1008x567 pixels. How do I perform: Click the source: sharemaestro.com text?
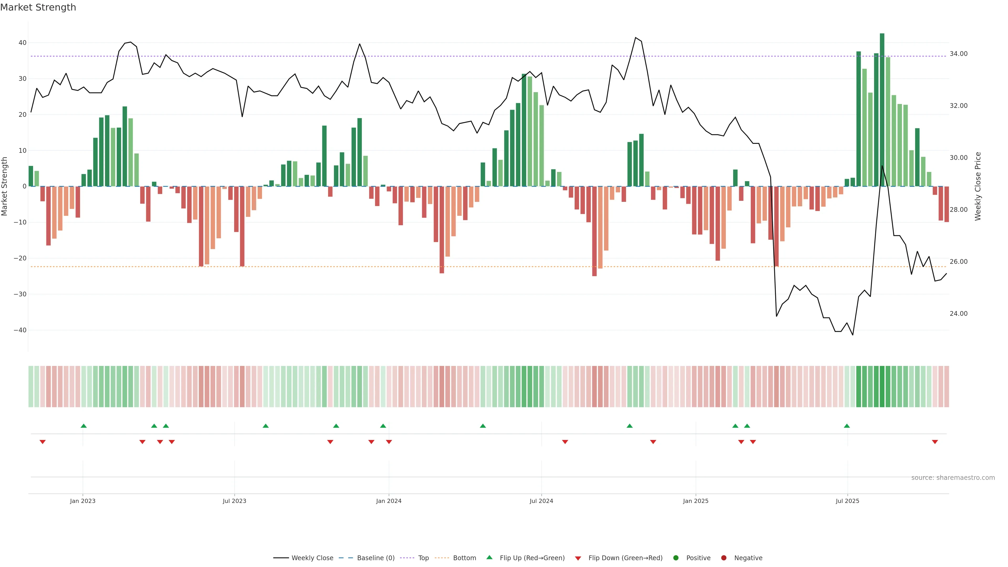953,478
